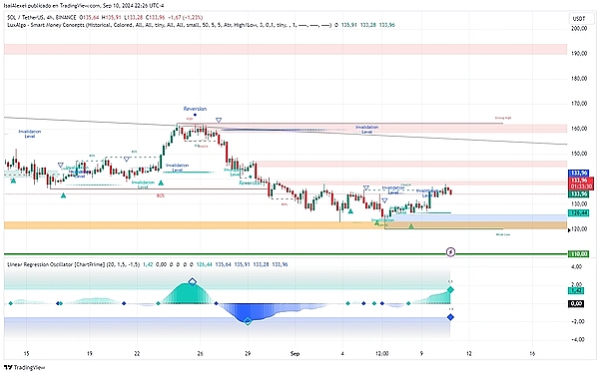Click the teal 1,42 oscillator value label
The width and height of the screenshot is (599, 373).
coord(575,291)
